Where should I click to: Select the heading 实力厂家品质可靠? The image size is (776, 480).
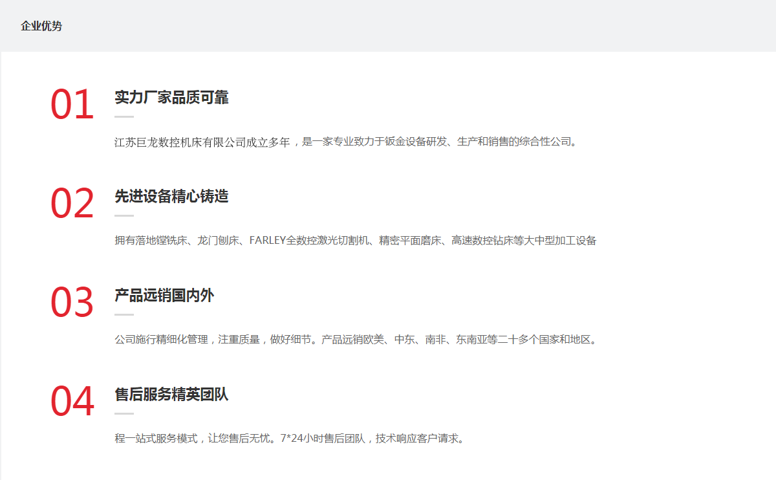pyautogui.click(x=171, y=98)
